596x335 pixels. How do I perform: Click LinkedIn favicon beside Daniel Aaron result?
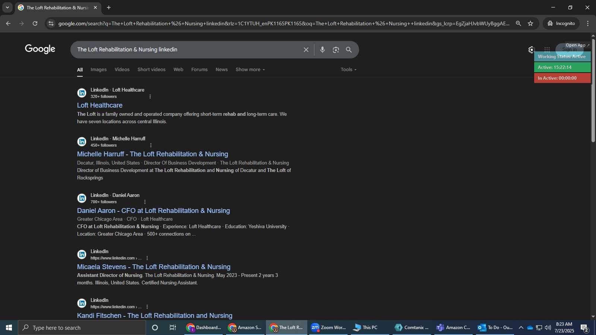pyautogui.click(x=82, y=198)
